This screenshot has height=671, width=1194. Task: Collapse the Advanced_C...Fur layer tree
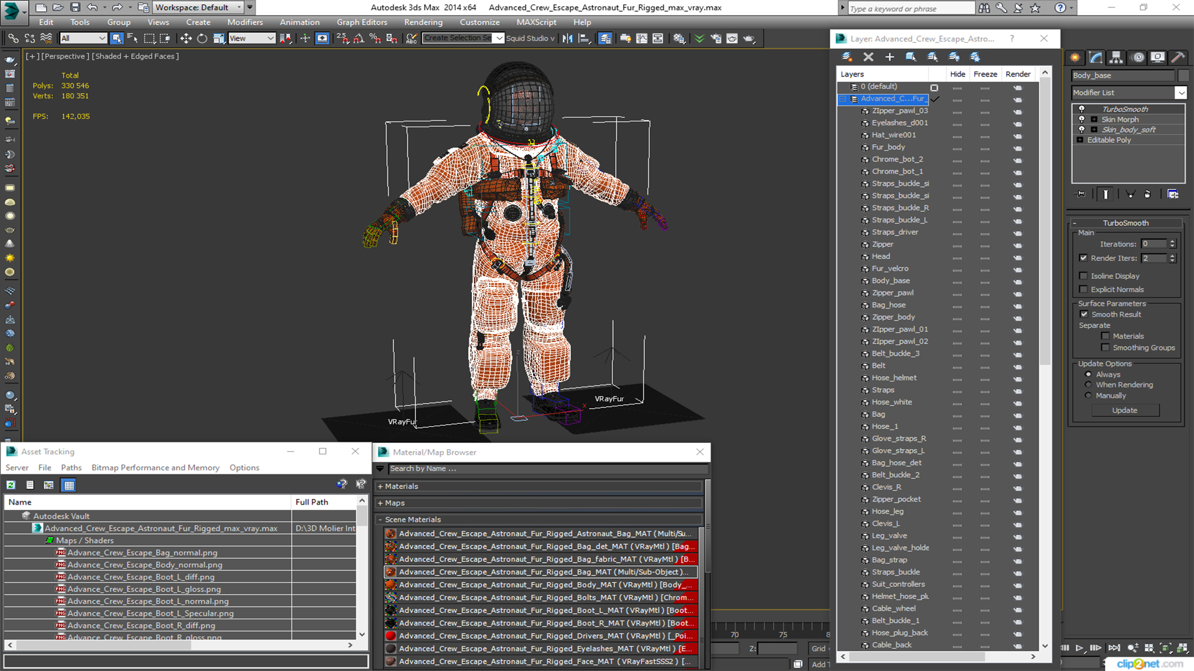843,99
